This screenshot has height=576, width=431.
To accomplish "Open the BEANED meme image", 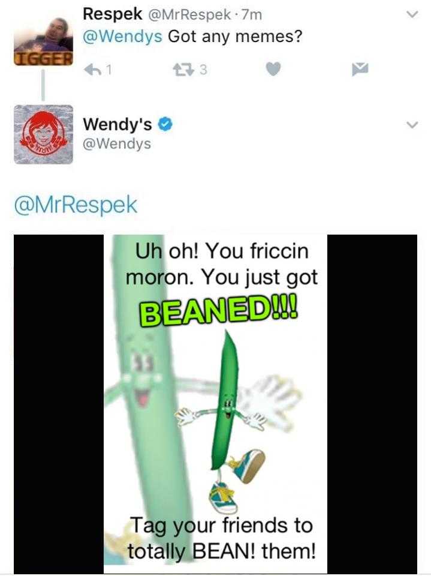I will coord(216,404).
